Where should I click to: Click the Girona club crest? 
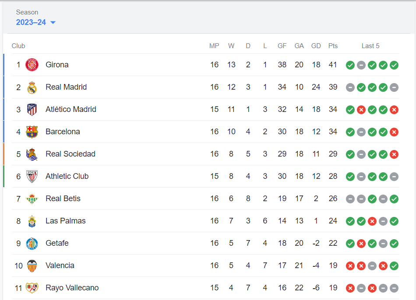click(32, 65)
